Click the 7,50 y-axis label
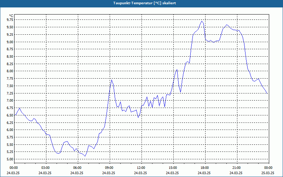283x177 pixels. (10, 86)
